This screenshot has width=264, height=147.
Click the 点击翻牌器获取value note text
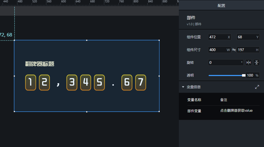tap(236, 111)
